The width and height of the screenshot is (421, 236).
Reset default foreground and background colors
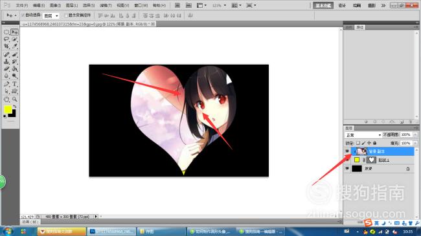click(x=5, y=116)
